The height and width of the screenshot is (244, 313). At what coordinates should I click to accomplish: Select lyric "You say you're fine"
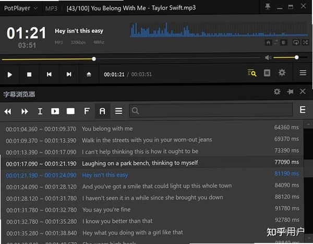106,210
